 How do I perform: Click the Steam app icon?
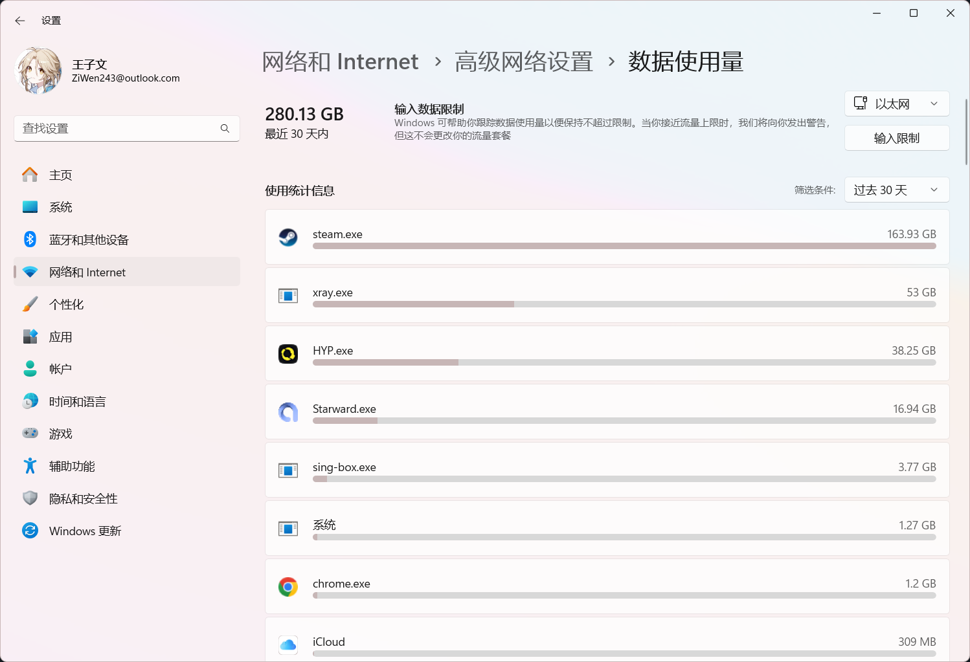tap(288, 237)
